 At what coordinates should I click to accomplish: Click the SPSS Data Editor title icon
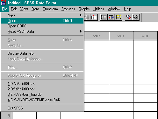[3, 3]
